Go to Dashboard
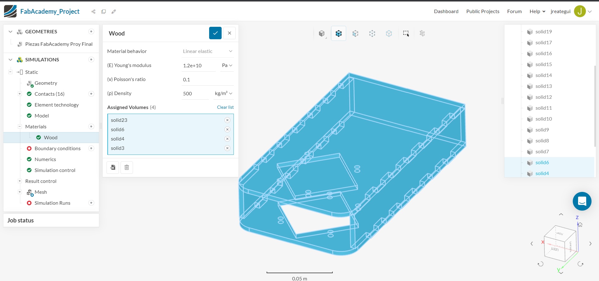599x281 pixels. click(x=446, y=12)
